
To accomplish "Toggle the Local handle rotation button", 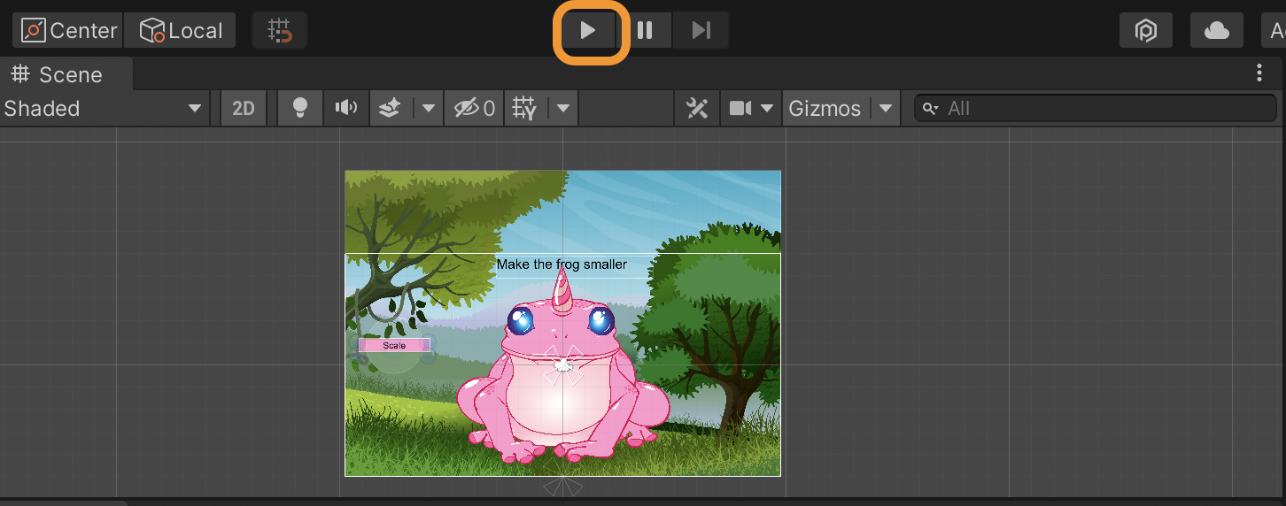I will [181, 31].
